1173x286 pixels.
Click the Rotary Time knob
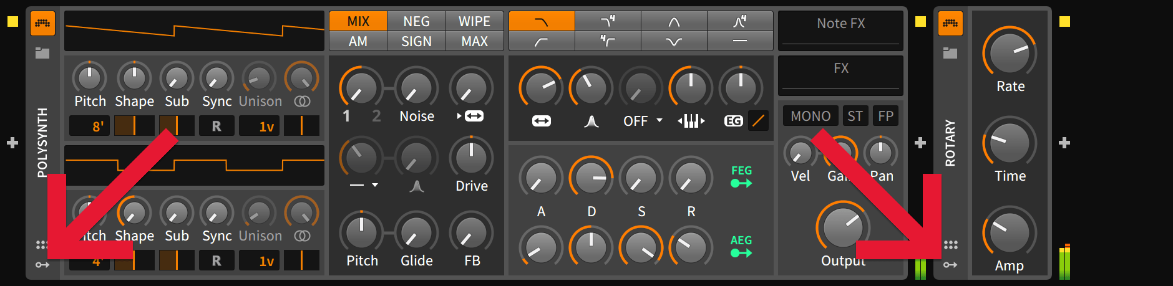tap(1010, 143)
